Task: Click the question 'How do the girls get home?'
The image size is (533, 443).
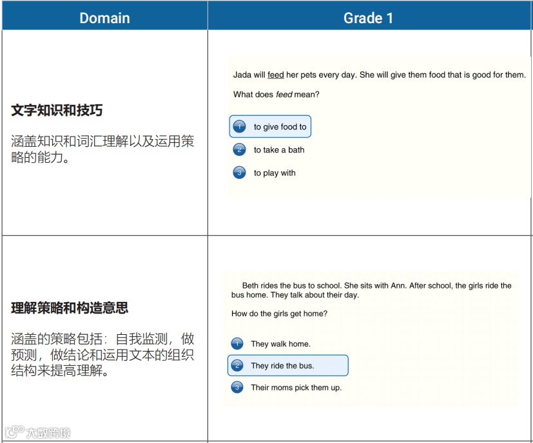Action: 279,314
